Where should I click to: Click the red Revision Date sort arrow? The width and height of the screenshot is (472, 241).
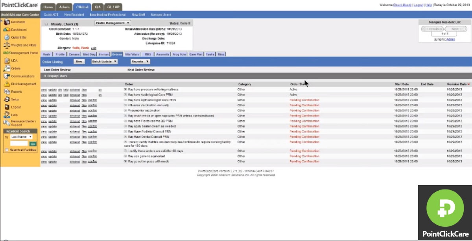pyautogui.click(x=468, y=84)
